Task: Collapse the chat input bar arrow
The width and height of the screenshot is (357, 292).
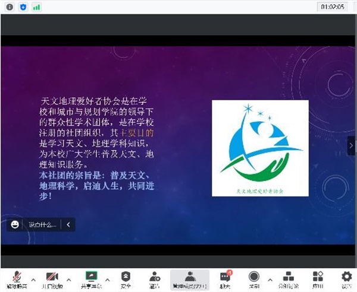Action: tap(68, 225)
